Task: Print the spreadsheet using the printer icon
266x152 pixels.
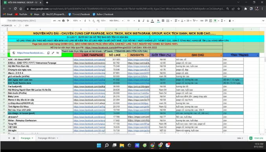Action: [63, 20]
